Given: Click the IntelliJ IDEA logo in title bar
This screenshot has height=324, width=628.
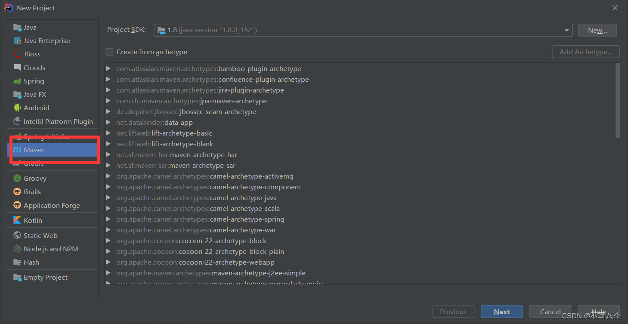Looking at the screenshot, I should point(9,8).
